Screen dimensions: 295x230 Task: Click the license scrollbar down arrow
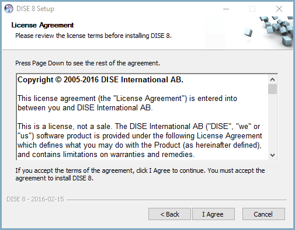(272, 155)
